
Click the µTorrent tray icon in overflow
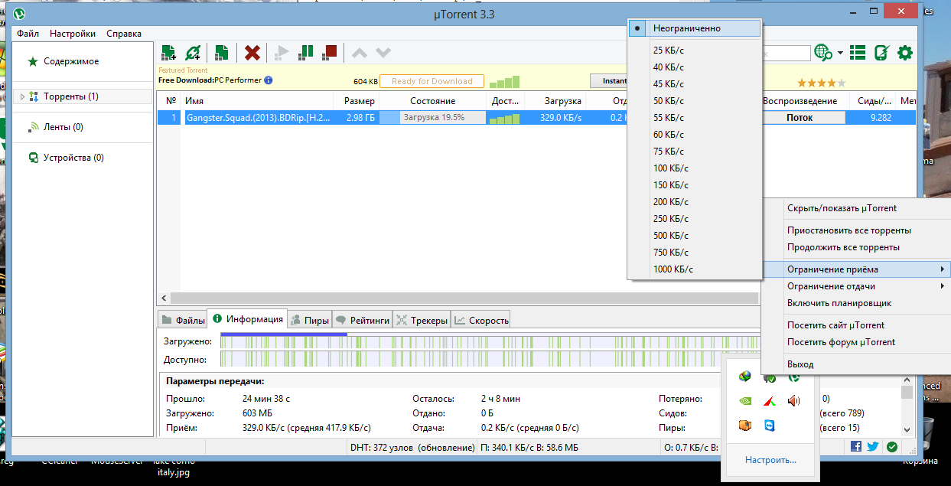[793, 377]
